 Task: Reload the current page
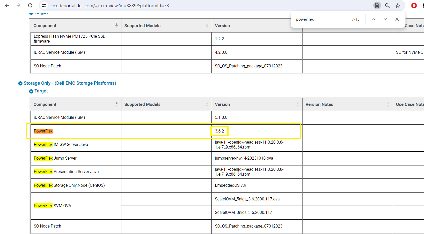click(x=30, y=5)
